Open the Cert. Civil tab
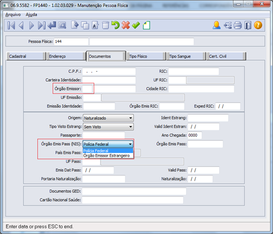The width and height of the screenshot is (273, 234). [x=226, y=56]
